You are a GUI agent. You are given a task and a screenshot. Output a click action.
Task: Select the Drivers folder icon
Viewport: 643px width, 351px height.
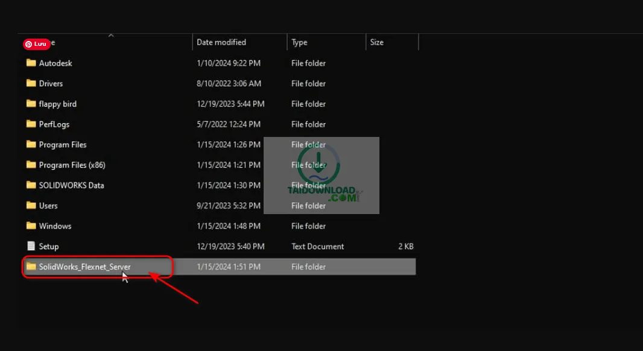click(x=31, y=83)
